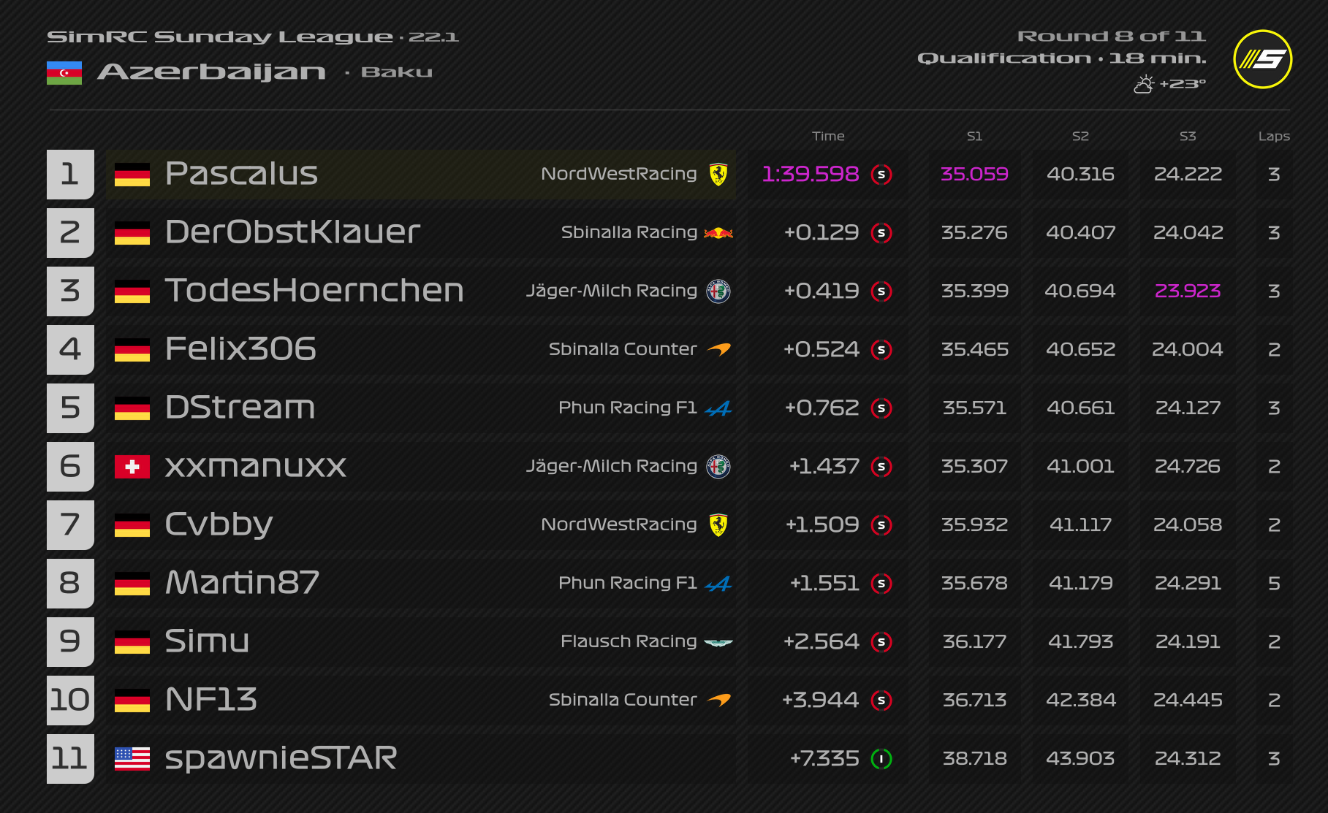Click position number 10 badge

(x=70, y=700)
